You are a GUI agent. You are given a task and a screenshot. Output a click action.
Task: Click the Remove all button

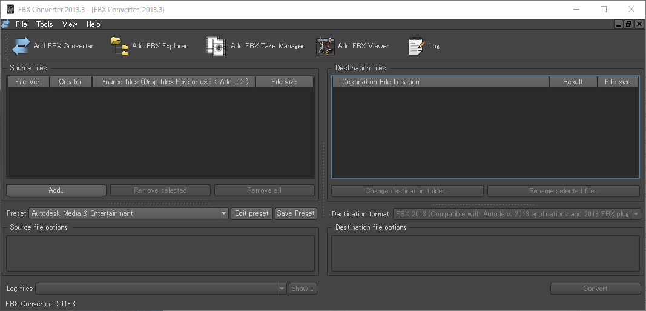264,190
